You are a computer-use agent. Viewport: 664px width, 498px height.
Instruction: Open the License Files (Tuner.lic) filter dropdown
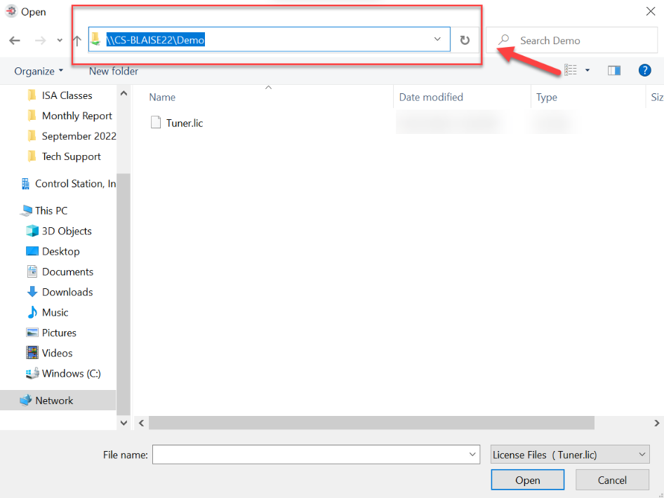(x=570, y=455)
